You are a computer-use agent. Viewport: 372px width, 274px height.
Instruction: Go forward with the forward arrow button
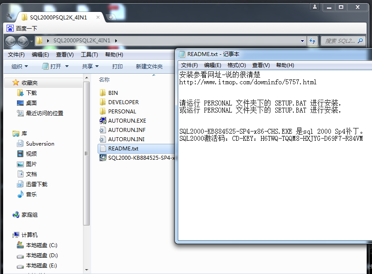click(x=23, y=41)
